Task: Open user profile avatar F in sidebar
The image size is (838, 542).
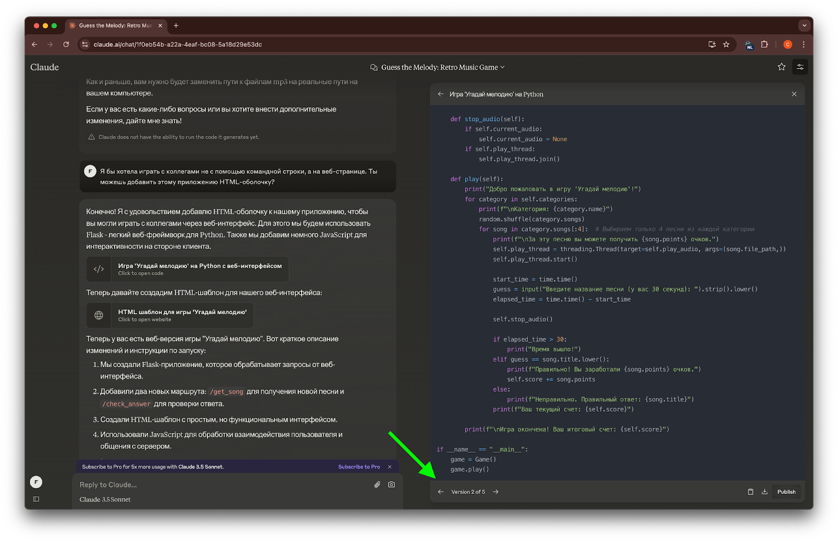Action: tap(36, 482)
